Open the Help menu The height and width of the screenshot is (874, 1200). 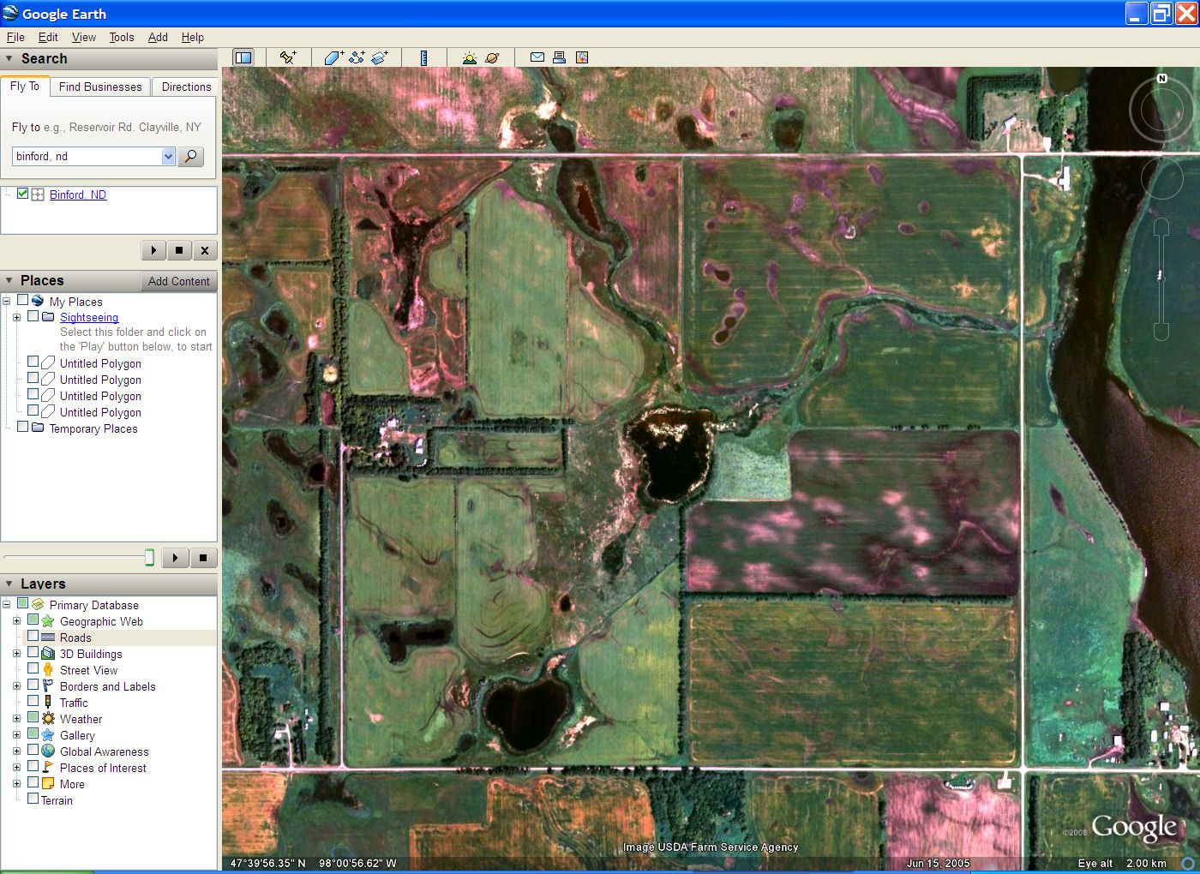[193, 37]
